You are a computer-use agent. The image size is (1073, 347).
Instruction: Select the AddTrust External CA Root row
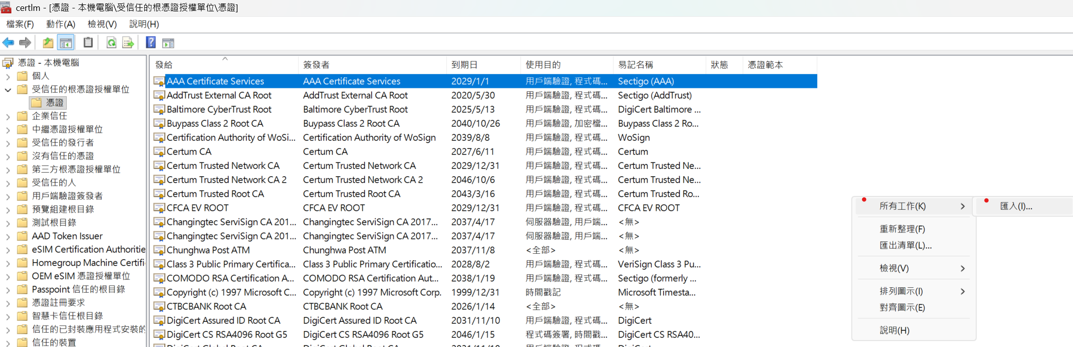tap(484, 95)
